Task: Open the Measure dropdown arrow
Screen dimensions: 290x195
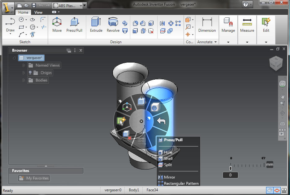Action: click(x=247, y=42)
